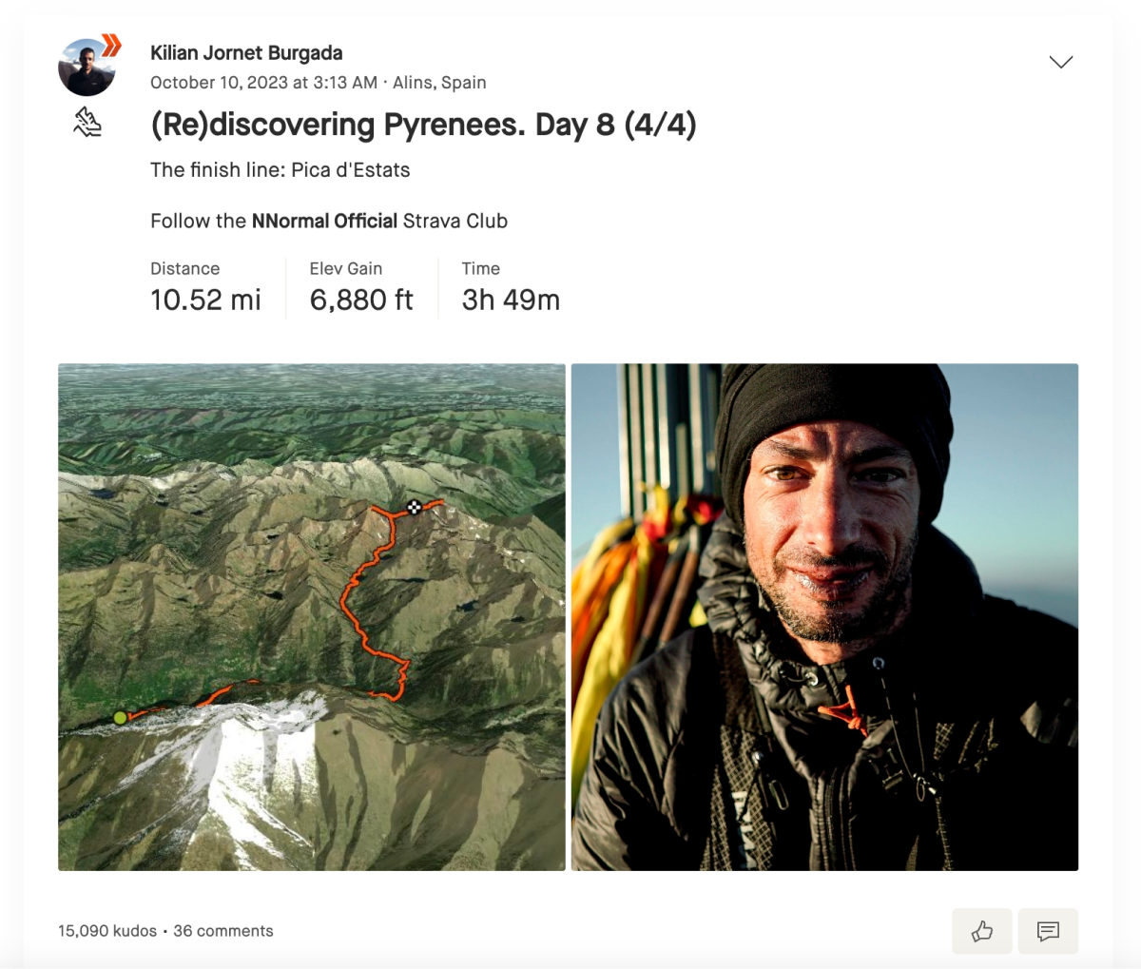
Task: Click the 6,880 ft elevation gain stat
Action: pyautogui.click(x=361, y=300)
